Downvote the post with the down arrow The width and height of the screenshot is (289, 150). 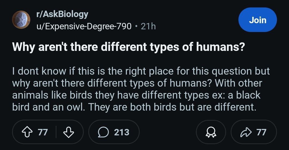pos(69,132)
